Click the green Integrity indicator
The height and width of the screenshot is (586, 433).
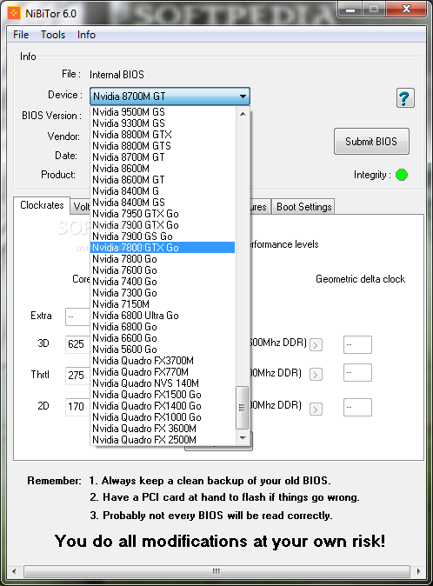(x=402, y=175)
